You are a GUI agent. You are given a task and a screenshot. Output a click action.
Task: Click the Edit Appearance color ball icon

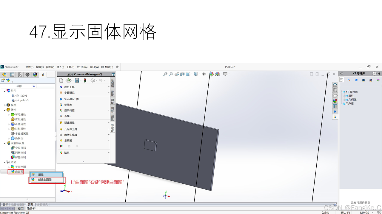[x=212, y=74]
